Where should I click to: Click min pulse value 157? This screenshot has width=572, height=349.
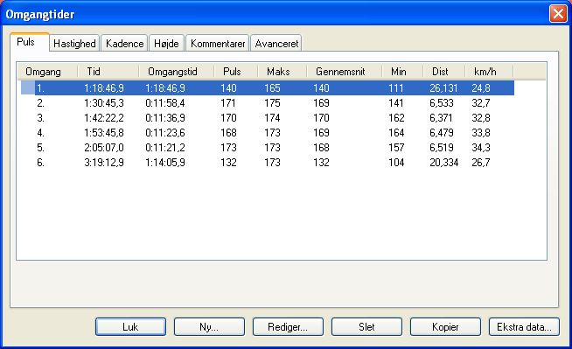(396, 148)
